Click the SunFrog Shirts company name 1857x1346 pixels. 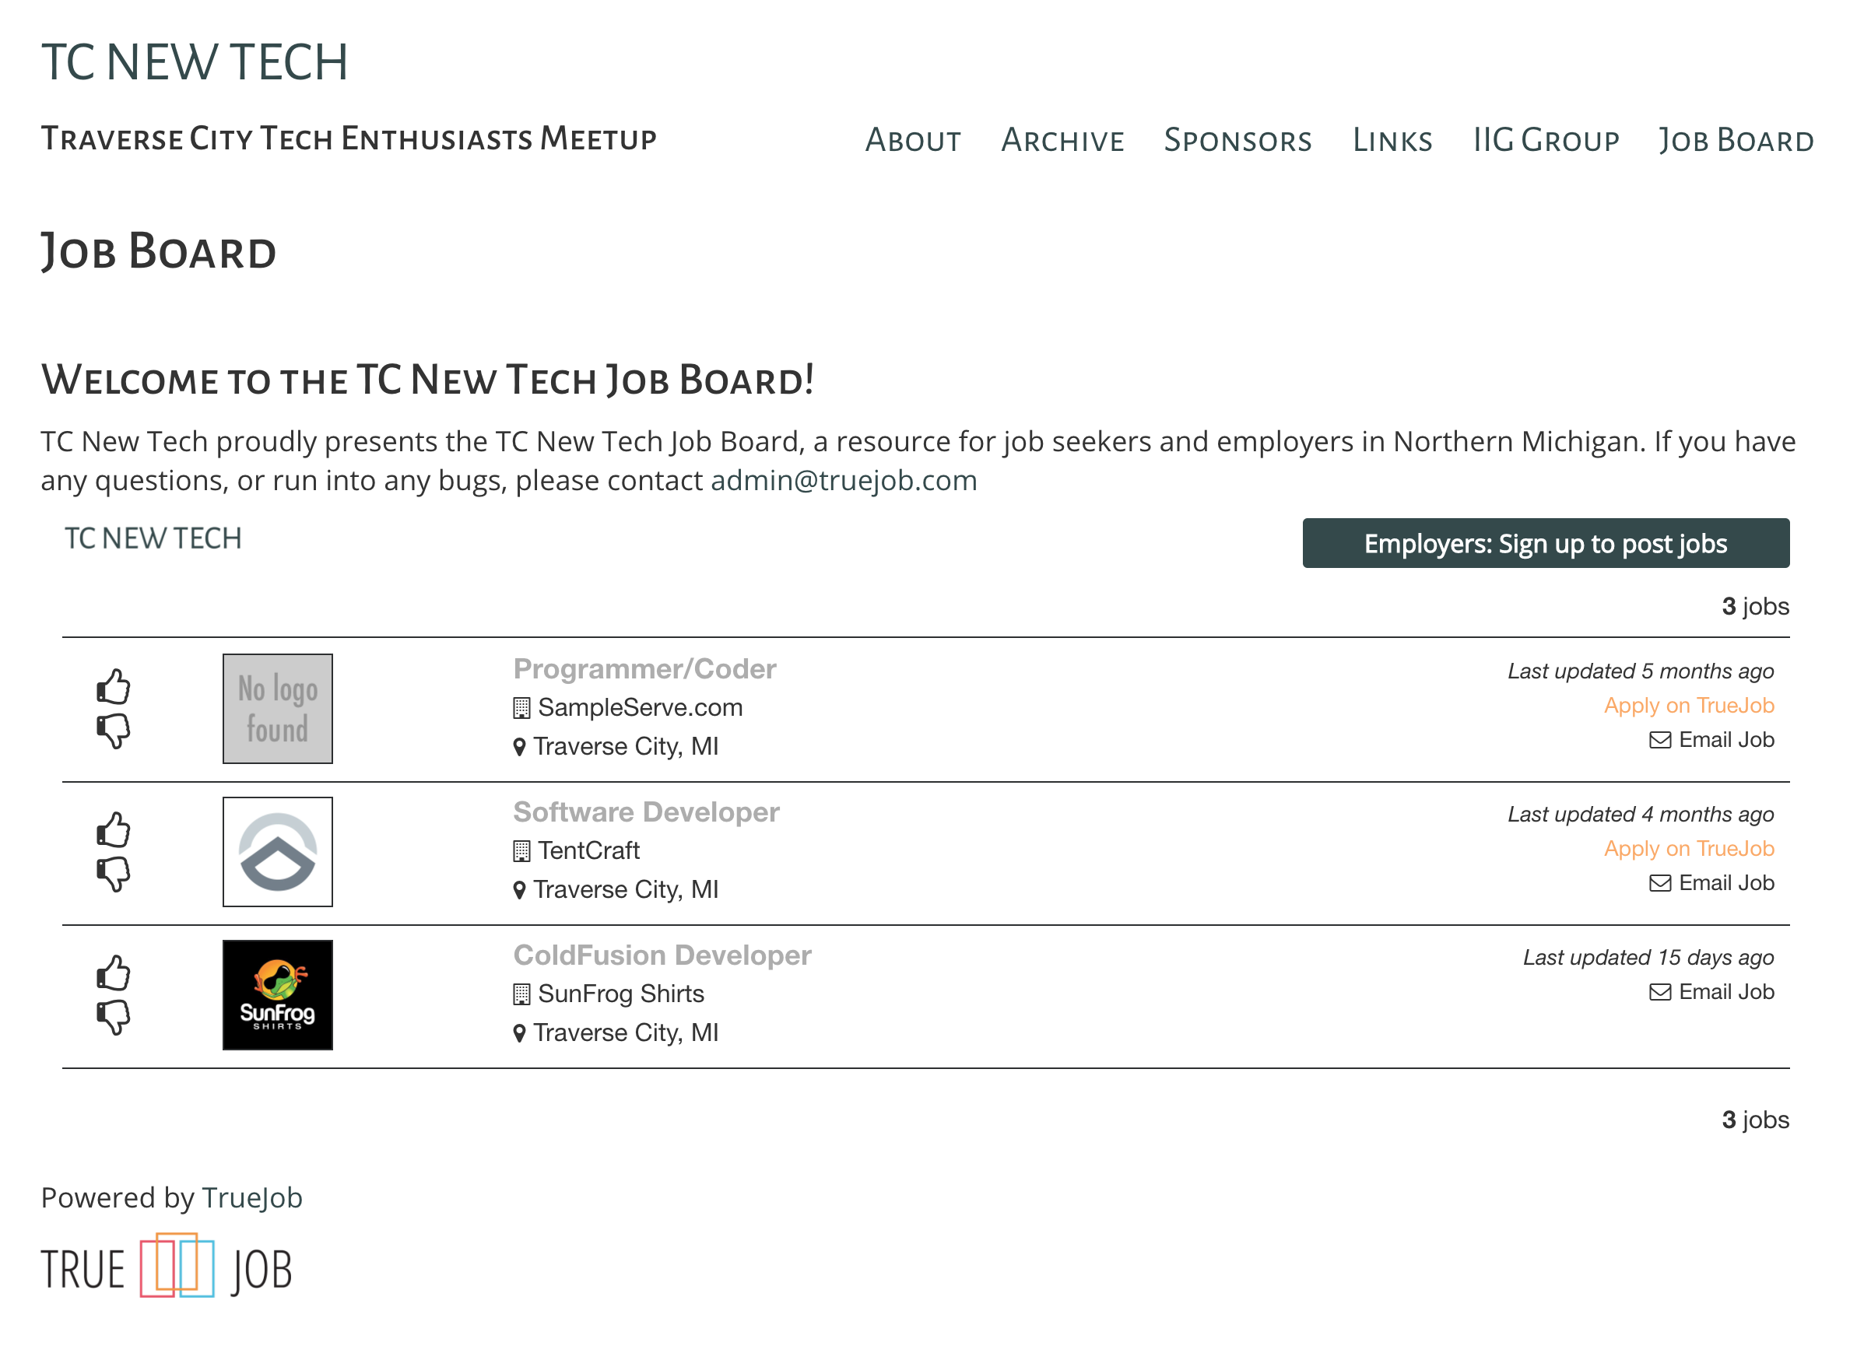pos(620,995)
